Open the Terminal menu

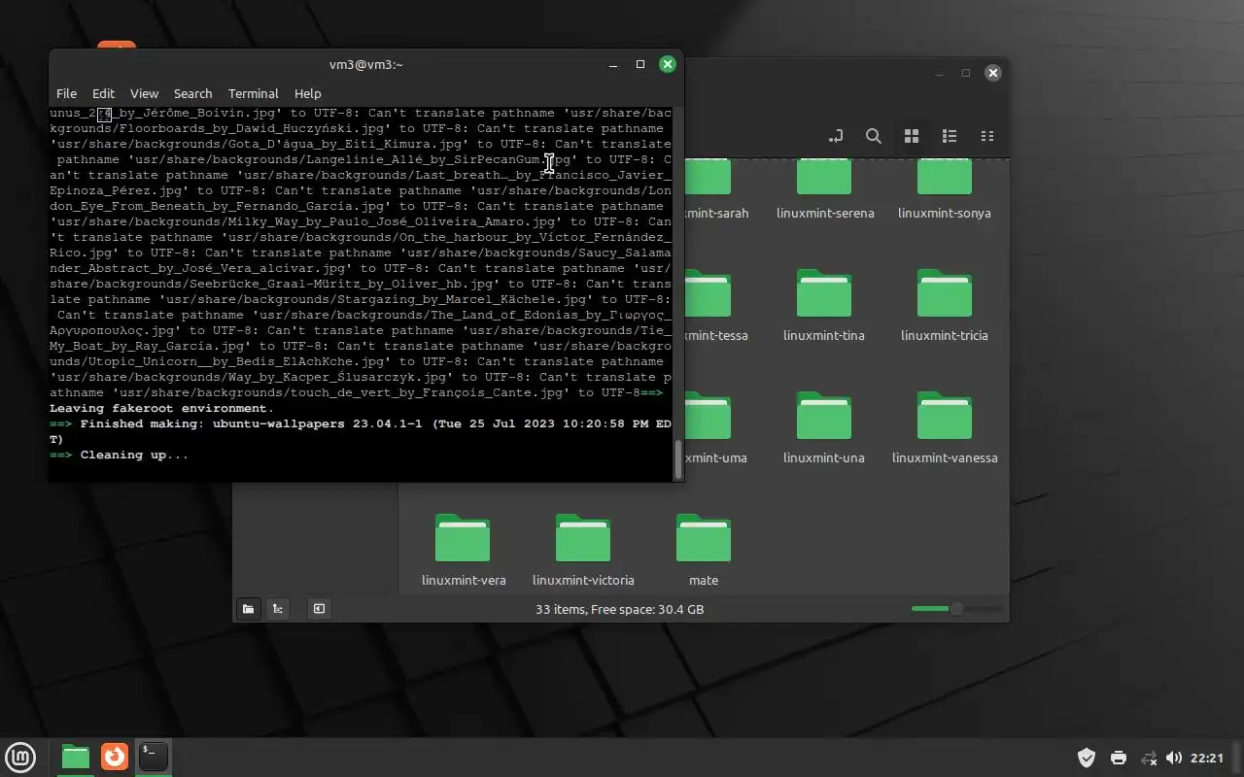point(254,93)
